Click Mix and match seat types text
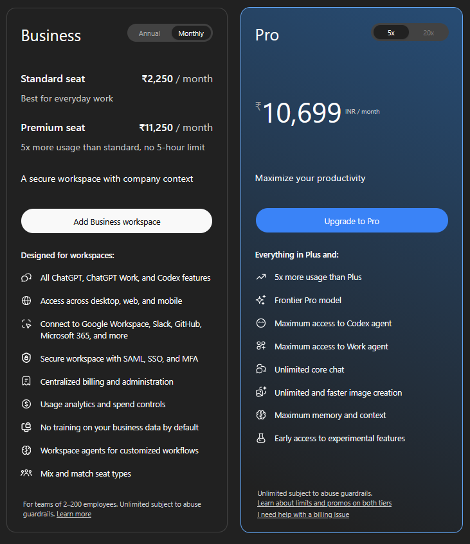The height and width of the screenshot is (544, 470). tap(86, 474)
